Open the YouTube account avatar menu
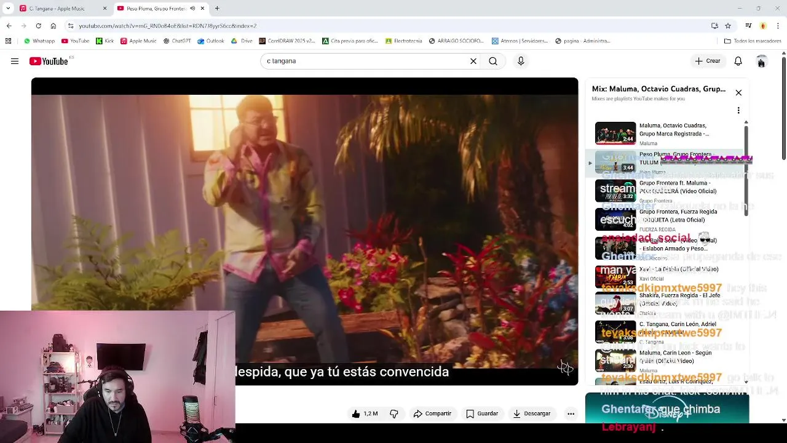Image resolution: width=787 pixels, height=443 pixels. point(761,61)
